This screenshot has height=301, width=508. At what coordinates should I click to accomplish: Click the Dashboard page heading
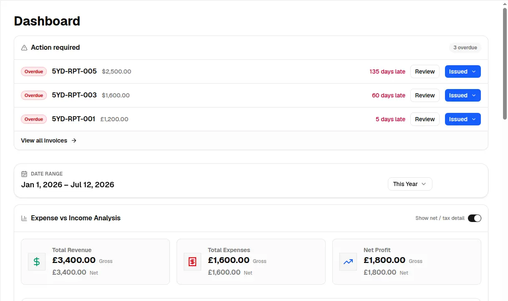[47, 21]
